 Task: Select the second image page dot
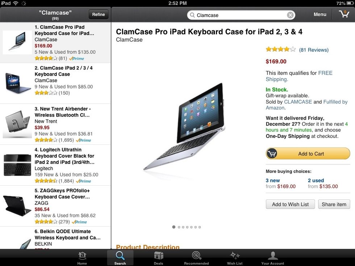(179, 227)
